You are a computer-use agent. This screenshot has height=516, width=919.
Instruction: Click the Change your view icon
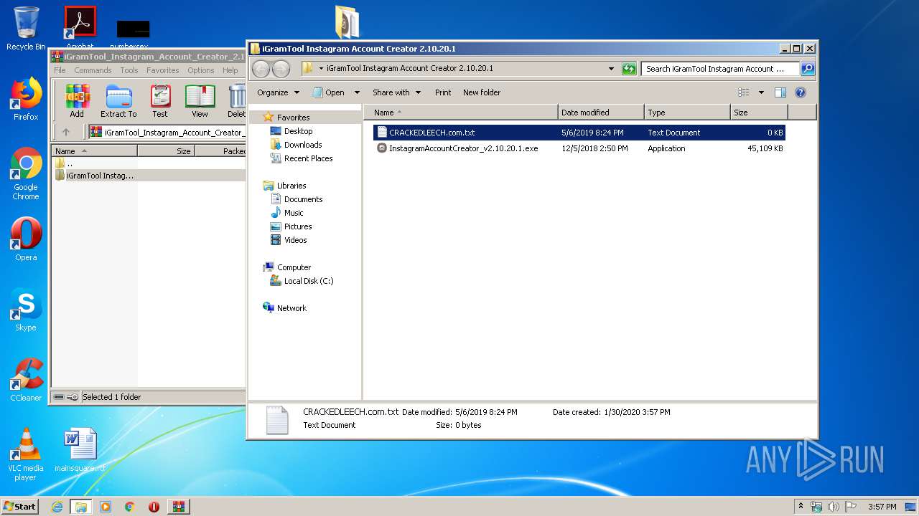coord(744,92)
